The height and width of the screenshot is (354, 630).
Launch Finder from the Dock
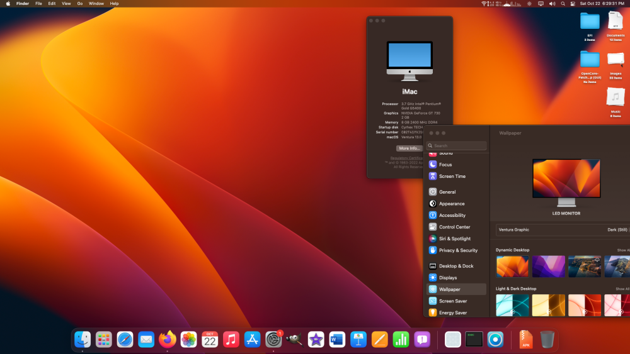tap(83, 340)
